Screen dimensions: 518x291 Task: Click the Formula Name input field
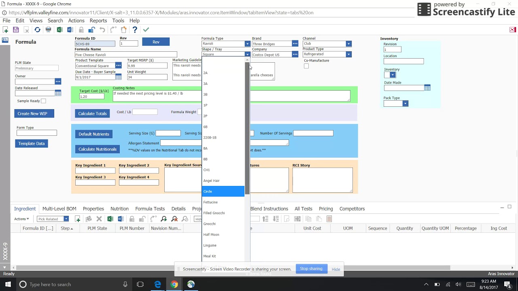[x=126, y=55]
